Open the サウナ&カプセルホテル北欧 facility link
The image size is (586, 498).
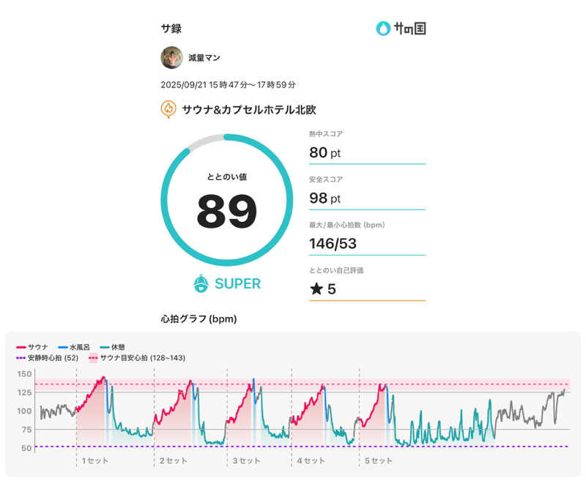tap(248, 110)
